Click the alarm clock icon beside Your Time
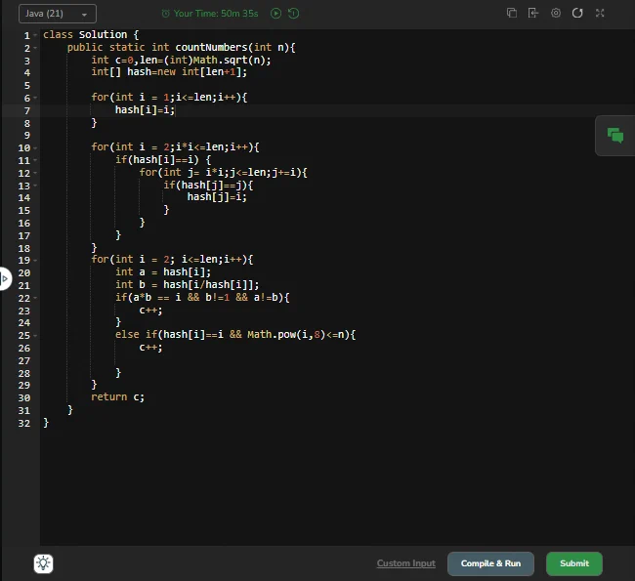 point(165,14)
